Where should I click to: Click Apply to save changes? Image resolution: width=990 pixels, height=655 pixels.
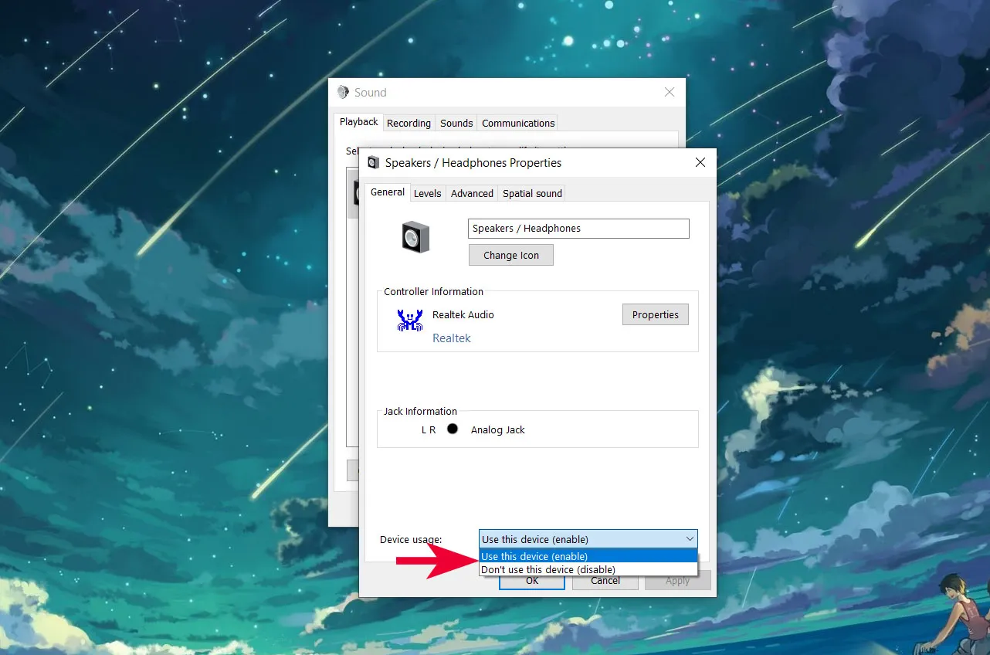click(x=677, y=580)
